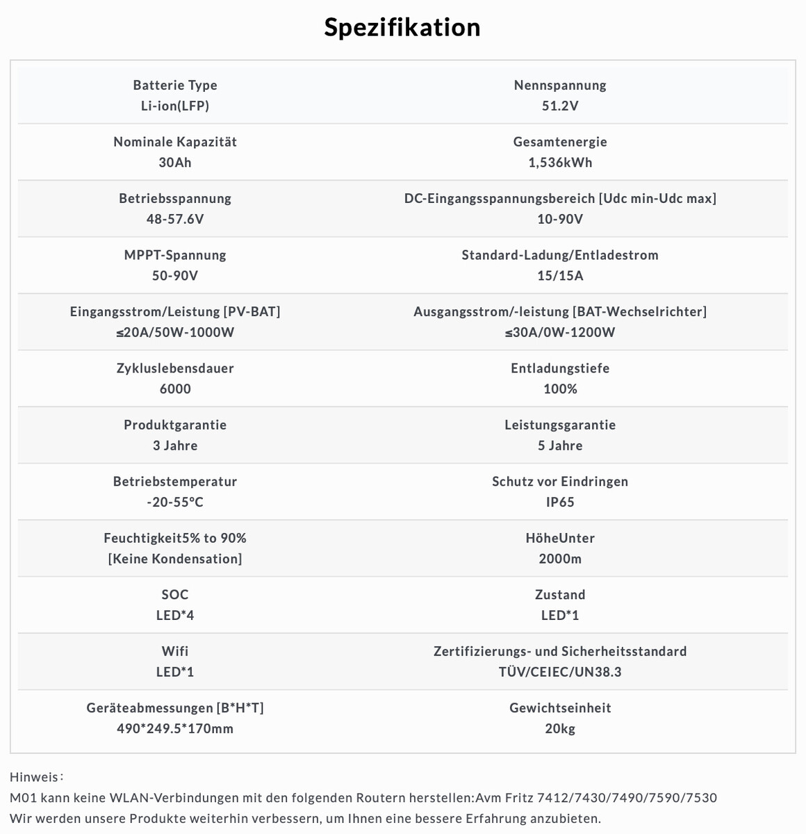Select the Leistungsgarantie label
The height and width of the screenshot is (834, 806).
coord(560,425)
